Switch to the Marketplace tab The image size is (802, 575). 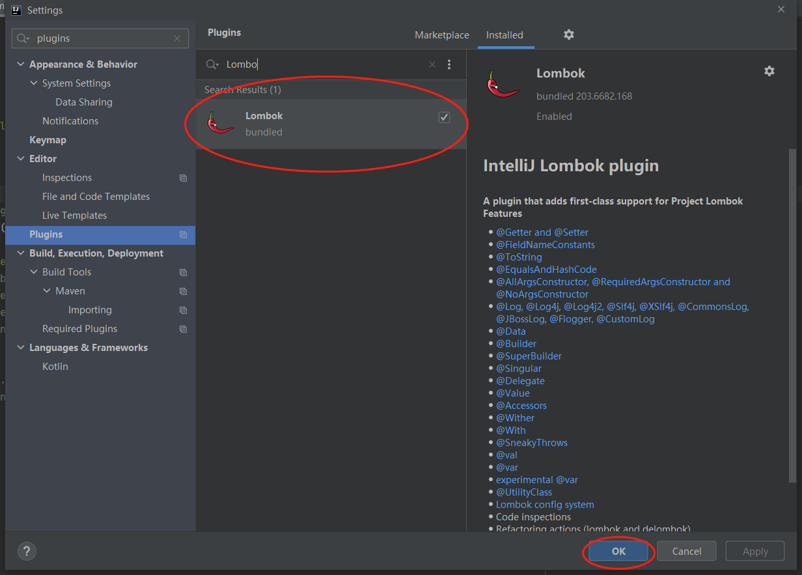pos(442,35)
